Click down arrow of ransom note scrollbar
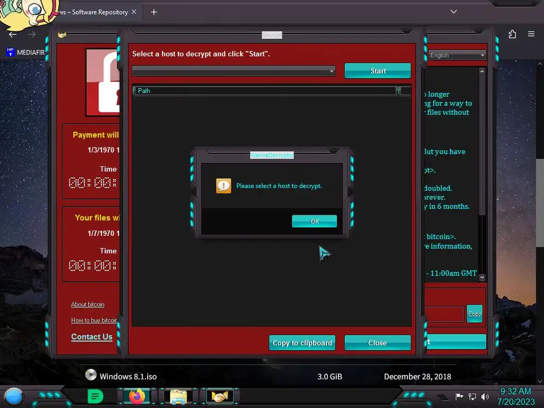 tap(482, 277)
